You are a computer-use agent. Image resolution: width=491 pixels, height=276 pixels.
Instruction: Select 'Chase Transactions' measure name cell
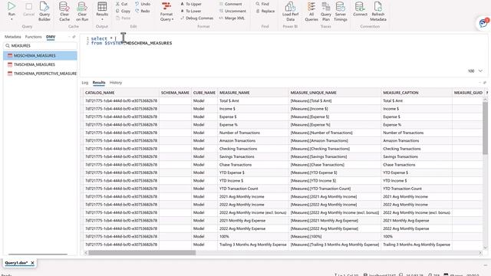pyautogui.click(x=252, y=165)
